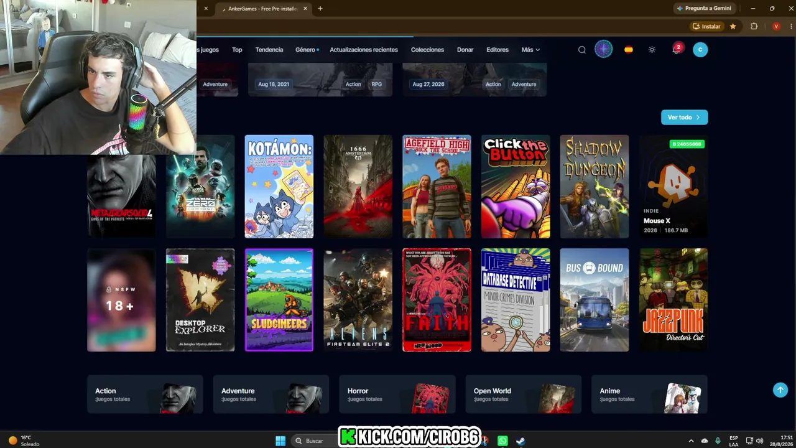Click Pregunta a Gemini button
The height and width of the screenshot is (448, 796).
pos(704,8)
